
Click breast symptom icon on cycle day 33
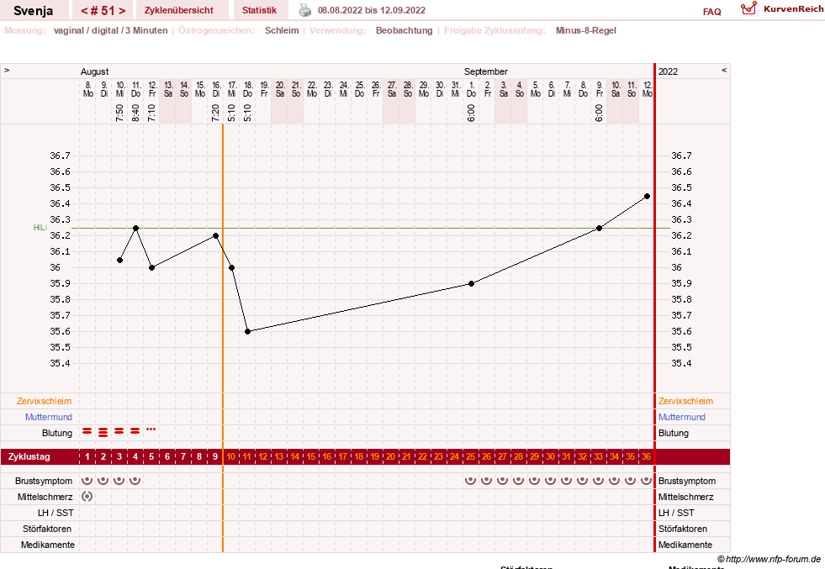(598, 480)
